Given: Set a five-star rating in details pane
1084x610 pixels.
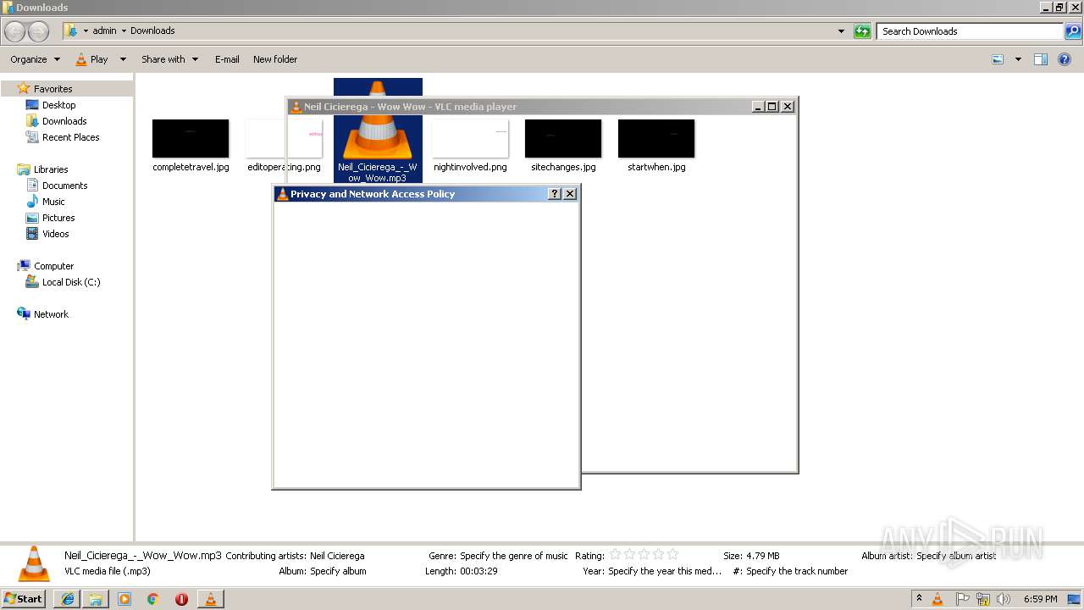Looking at the screenshot, I should pyautogui.click(x=672, y=555).
